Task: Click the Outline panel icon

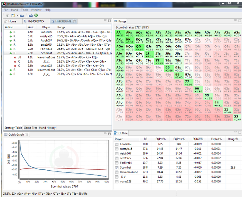Action: pyautogui.click(x=116, y=133)
